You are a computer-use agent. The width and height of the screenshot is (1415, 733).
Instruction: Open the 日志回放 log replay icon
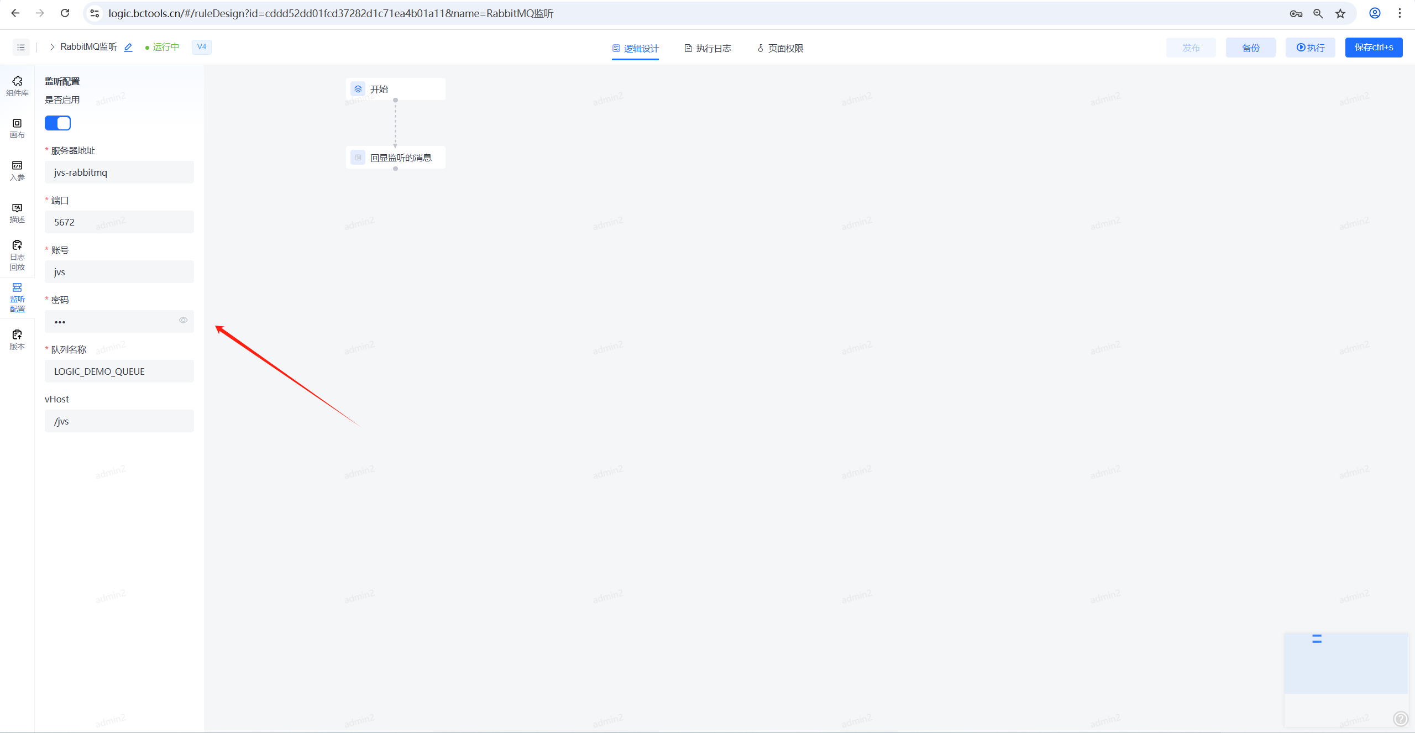coord(17,255)
